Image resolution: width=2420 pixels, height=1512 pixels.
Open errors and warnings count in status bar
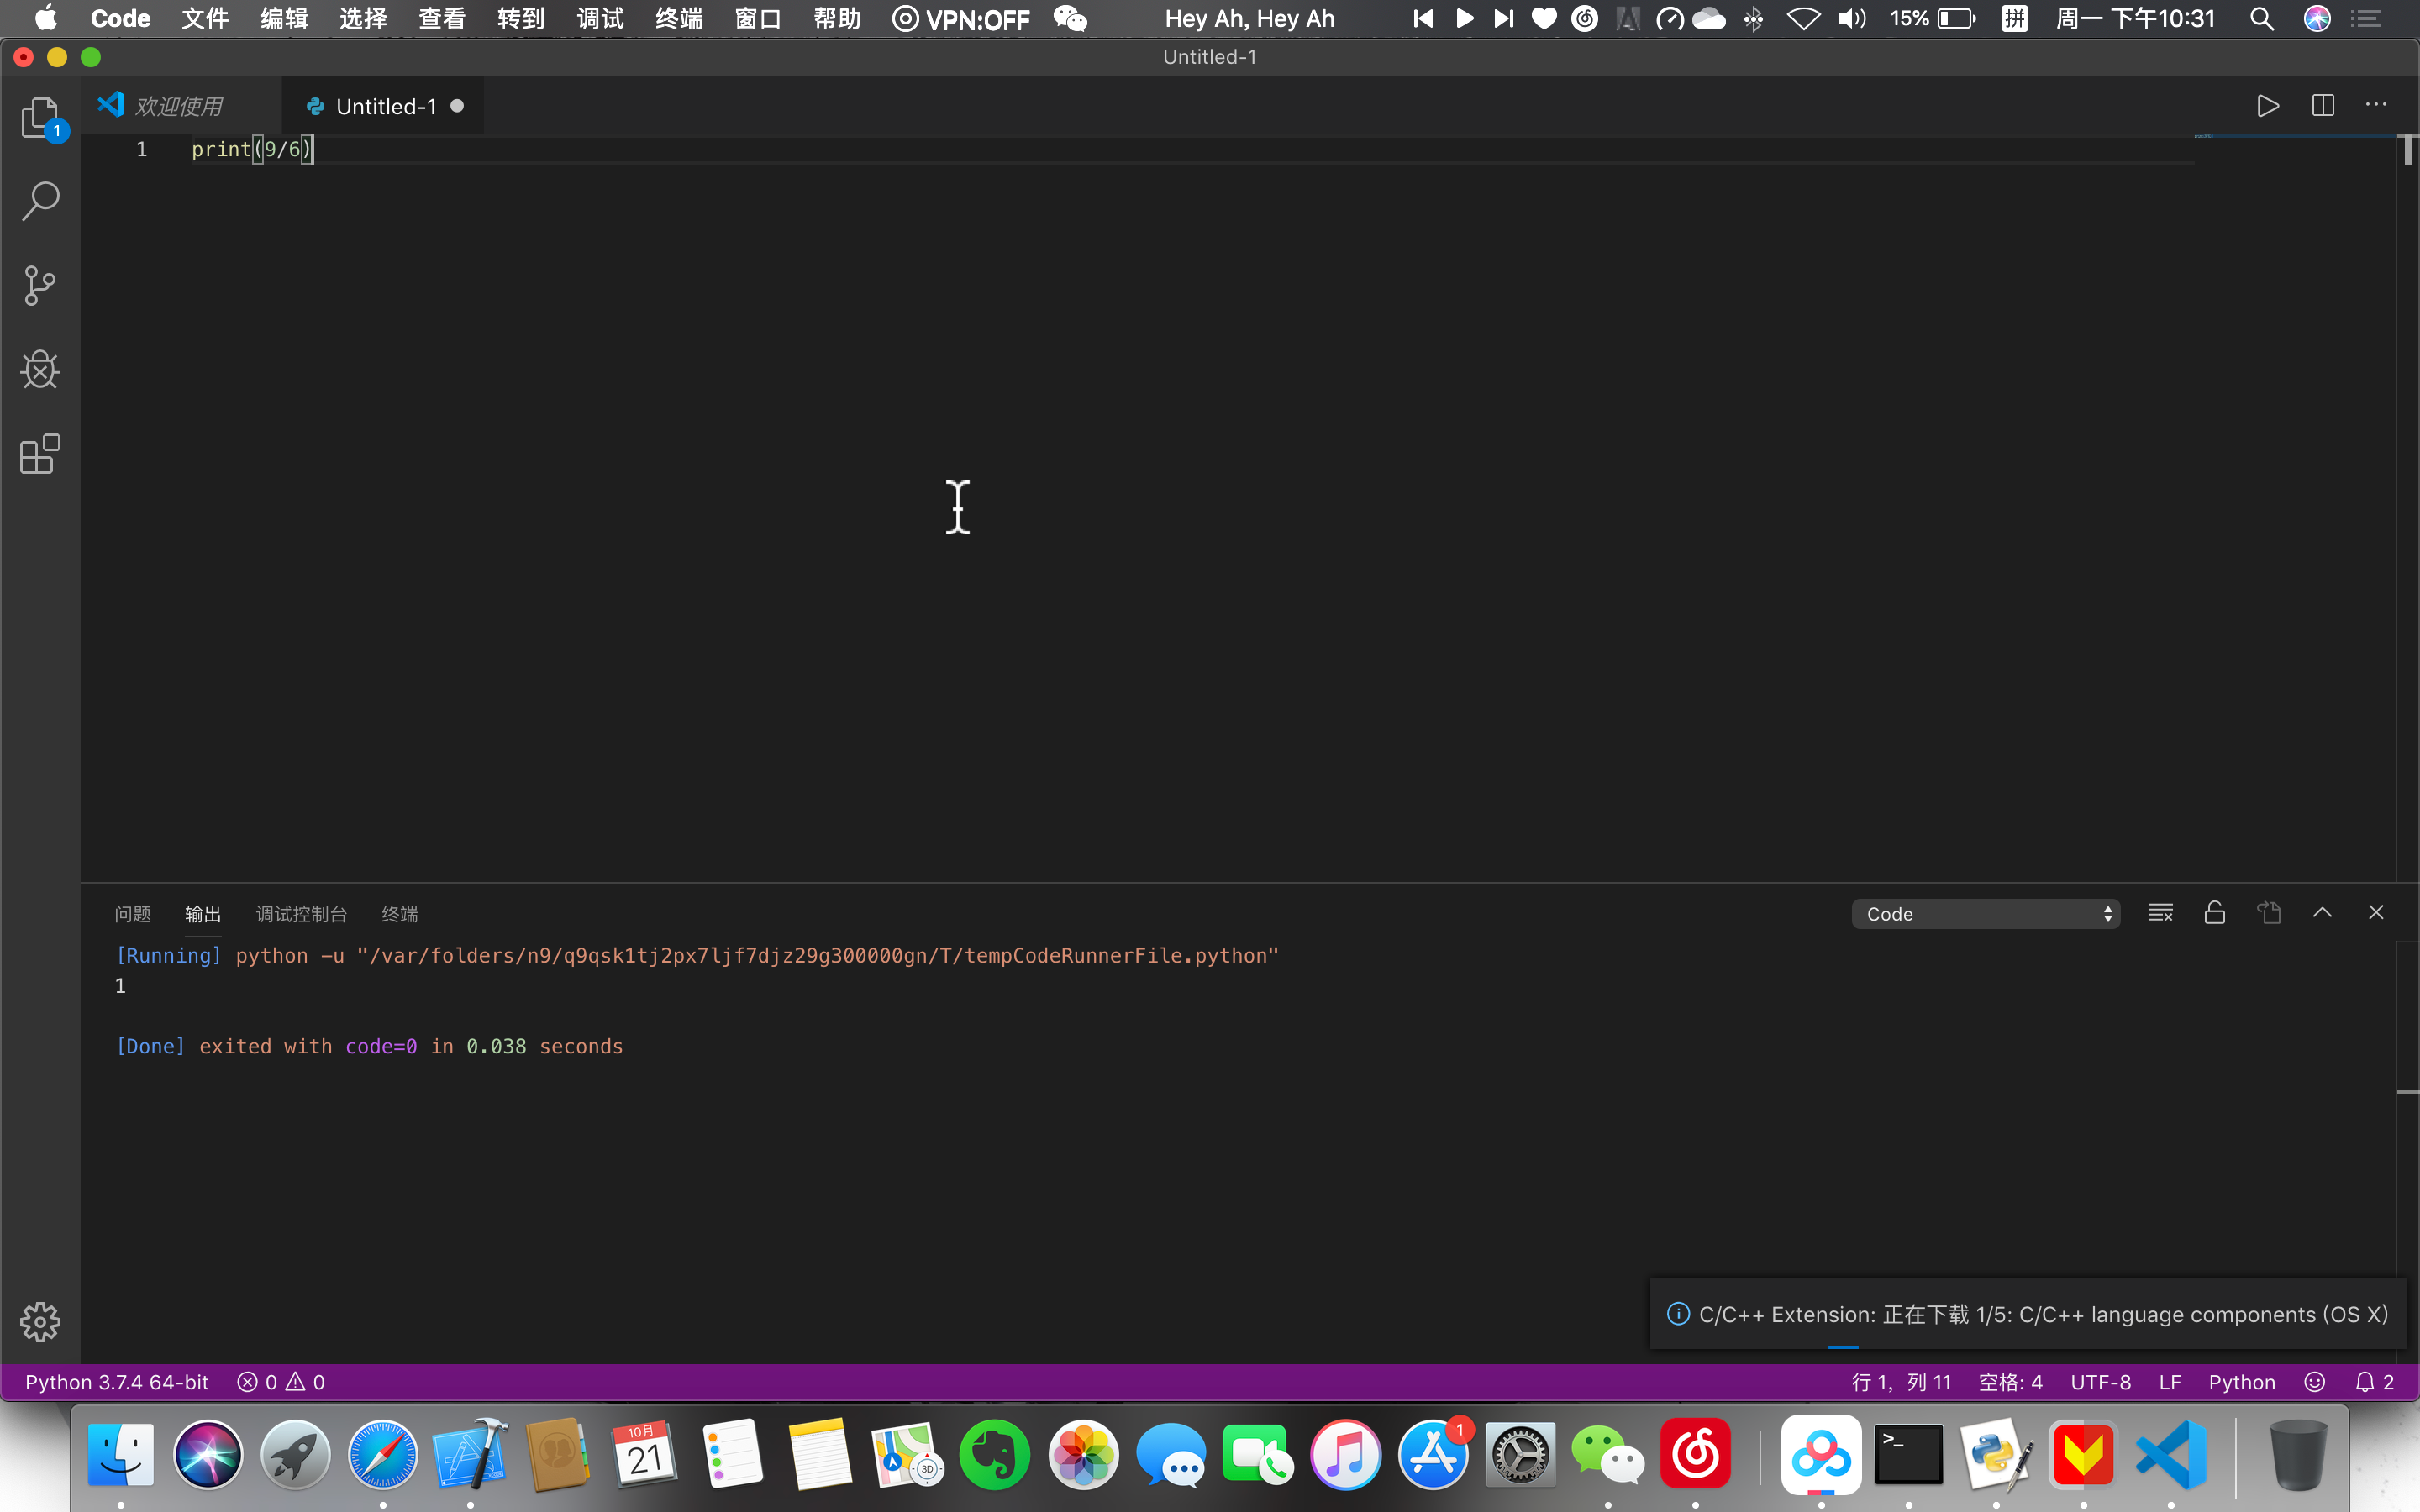(281, 1382)
